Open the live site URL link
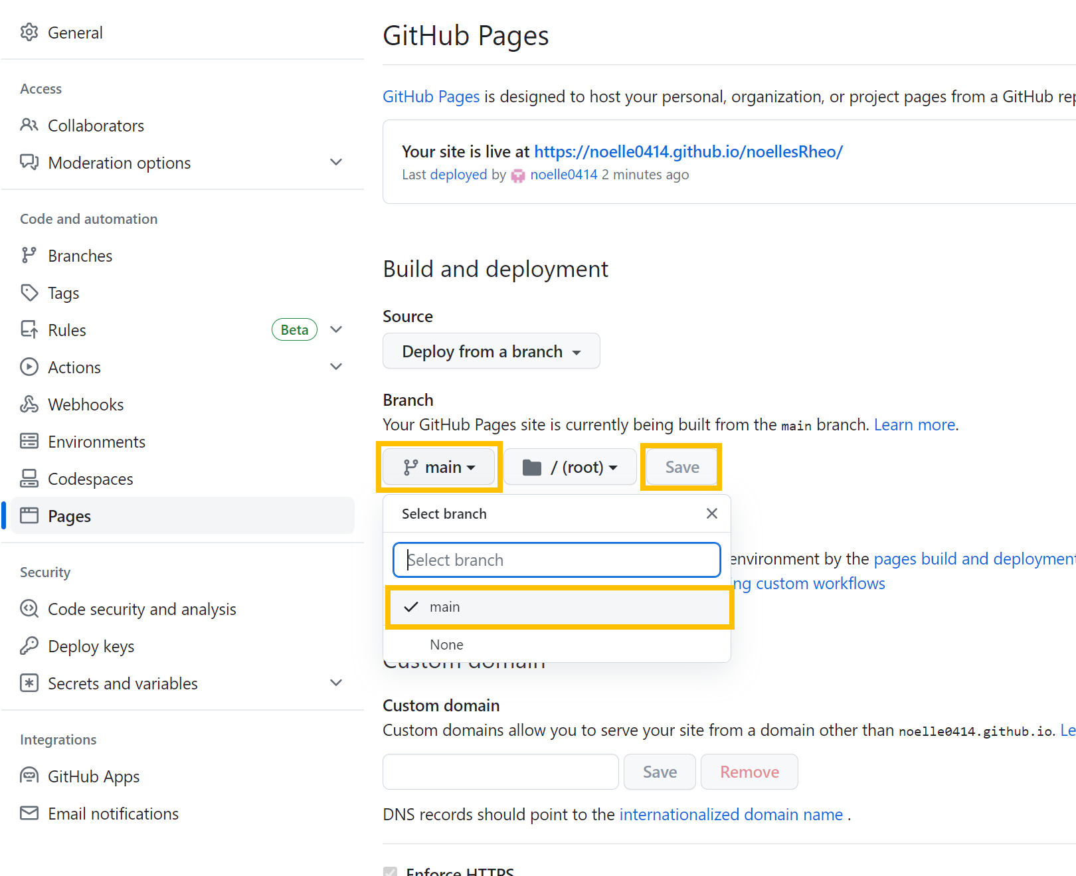The height and width of the screenshot is (876, 1076). click(x=688, y=151)
